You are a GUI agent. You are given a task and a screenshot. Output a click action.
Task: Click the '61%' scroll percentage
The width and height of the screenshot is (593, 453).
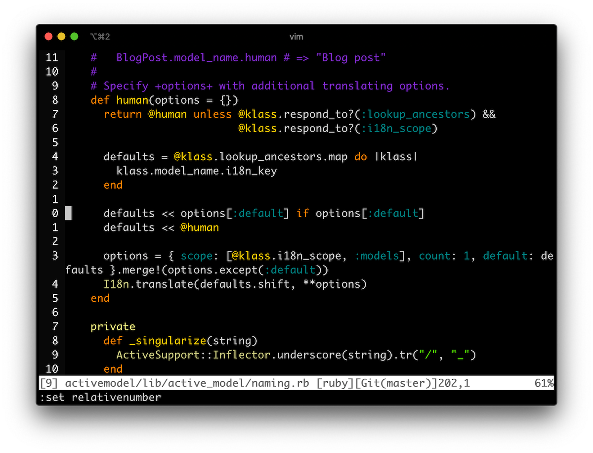point(544,383)
